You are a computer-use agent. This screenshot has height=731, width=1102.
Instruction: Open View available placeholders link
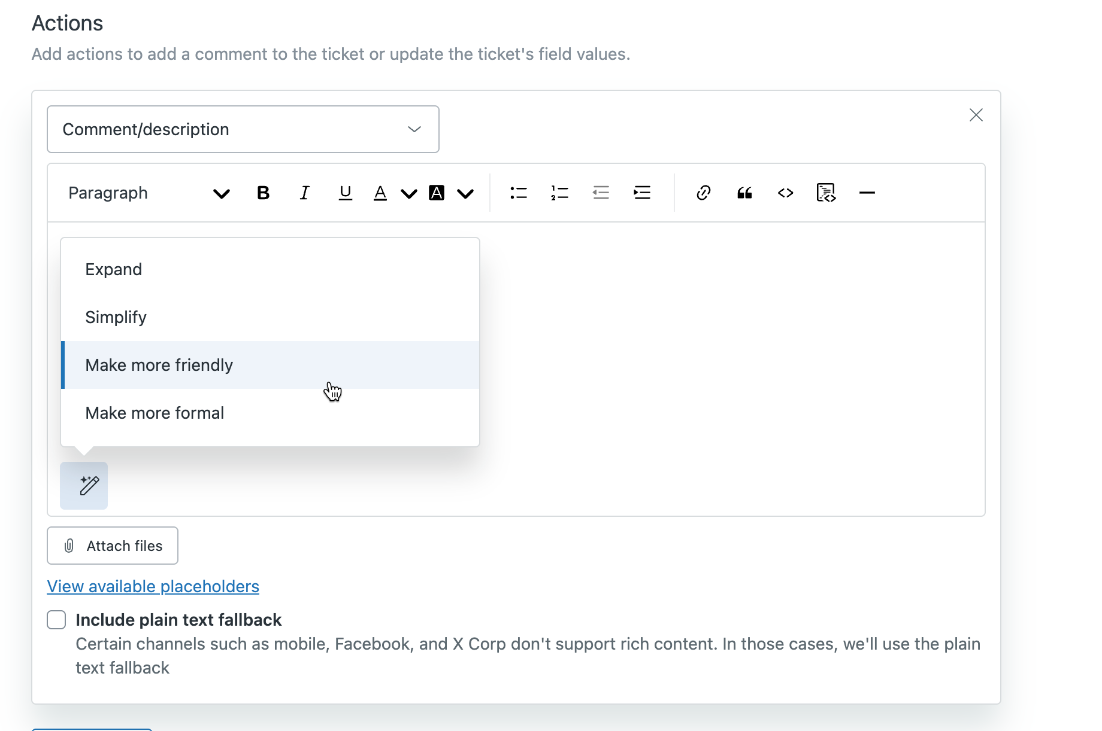click(x=153, y=586)
